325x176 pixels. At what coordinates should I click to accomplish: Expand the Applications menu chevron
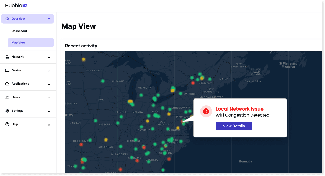(49, 84)
